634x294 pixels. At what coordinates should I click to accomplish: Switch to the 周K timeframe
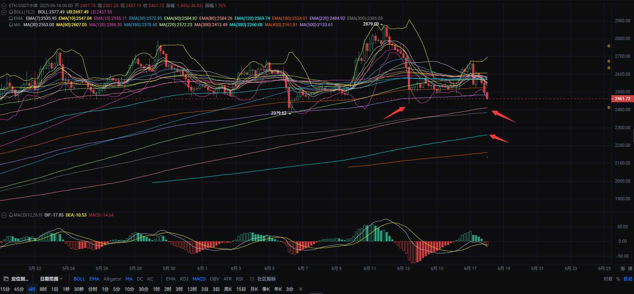[228, 289]
